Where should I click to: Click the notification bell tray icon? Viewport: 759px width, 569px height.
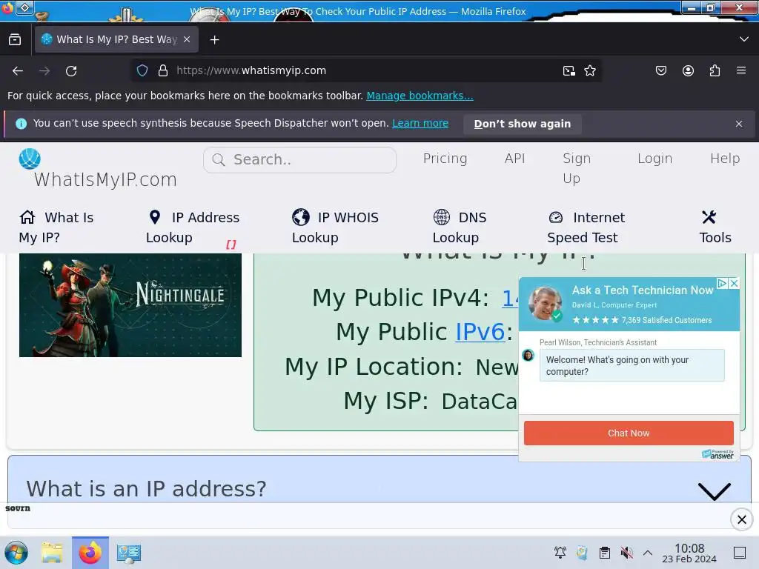(560, 553)
